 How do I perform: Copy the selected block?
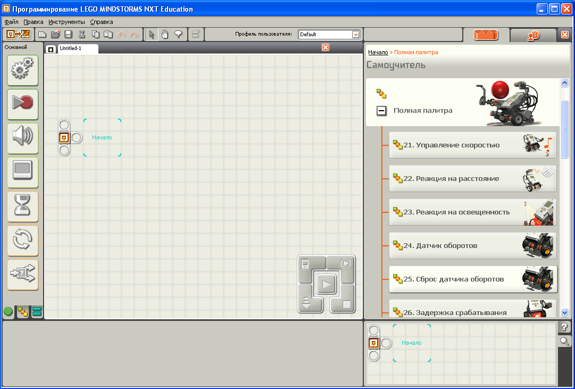95,35
